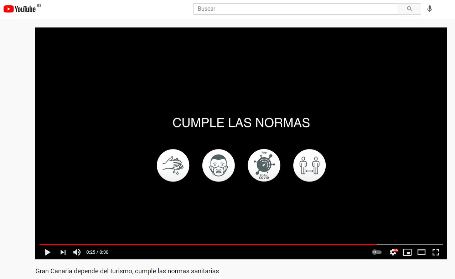The height and width of the screenshot is (279, 455).
Task: Click the magnifying glass search button
Action: 409,9
